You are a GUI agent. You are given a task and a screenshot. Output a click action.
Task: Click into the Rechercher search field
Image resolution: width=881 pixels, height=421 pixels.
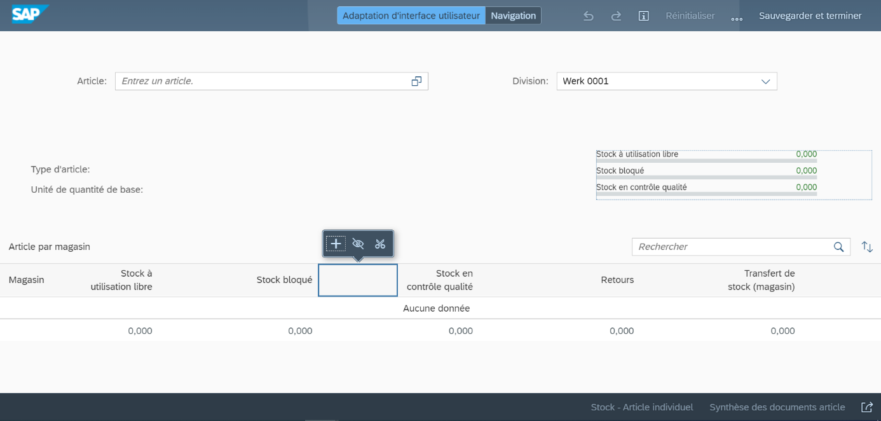[x=731, y=247]
